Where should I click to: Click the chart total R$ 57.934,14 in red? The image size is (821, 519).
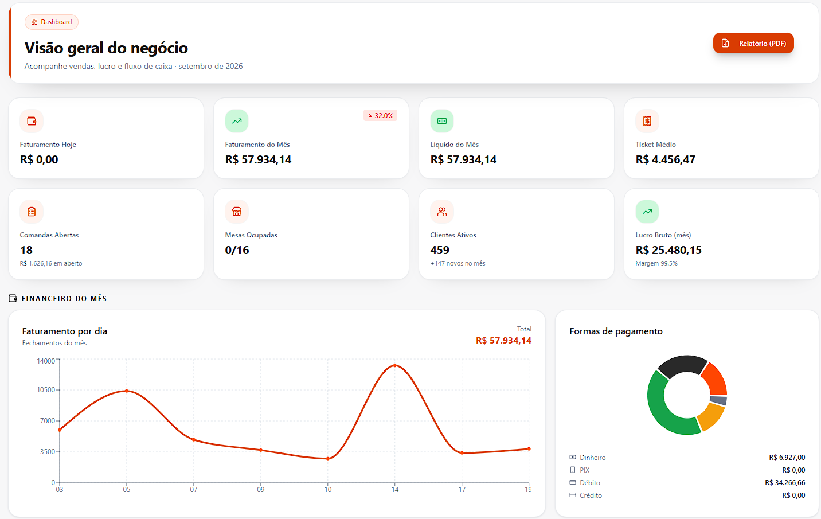[503, 340]
